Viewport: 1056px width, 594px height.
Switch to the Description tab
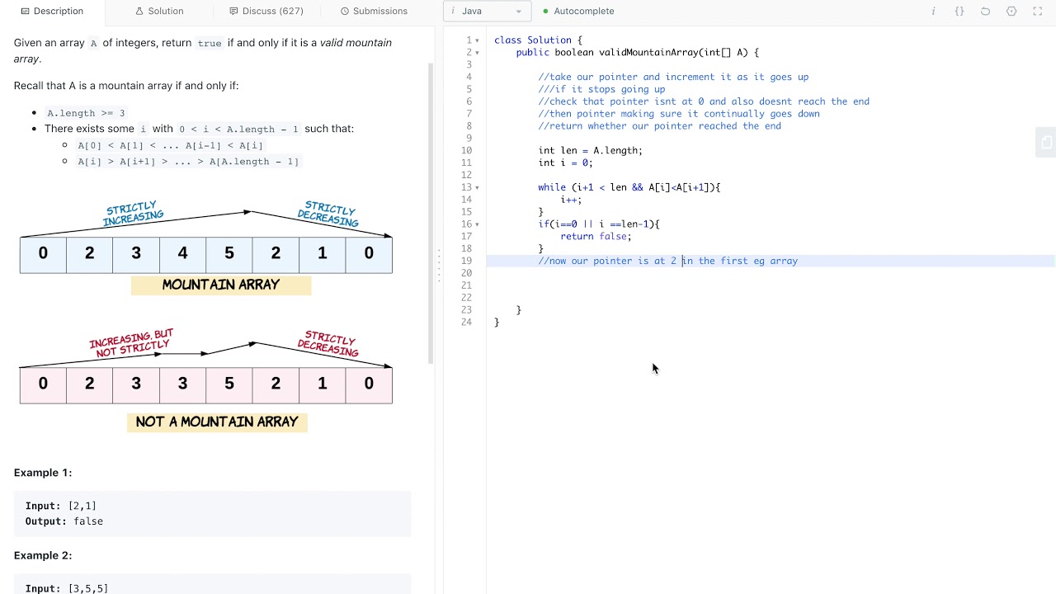pyautogui.click(x=52, y=12)
